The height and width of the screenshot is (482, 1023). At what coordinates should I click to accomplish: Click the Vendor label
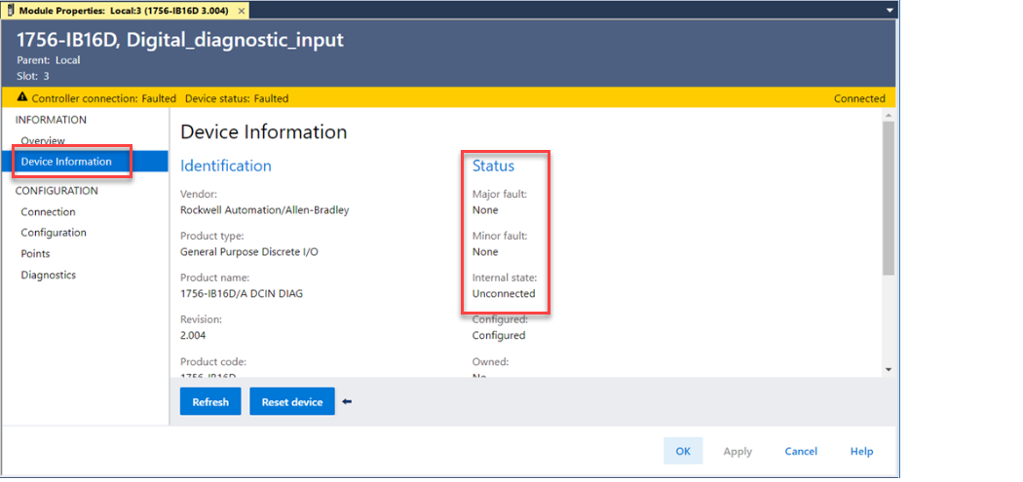coord(199,194)
